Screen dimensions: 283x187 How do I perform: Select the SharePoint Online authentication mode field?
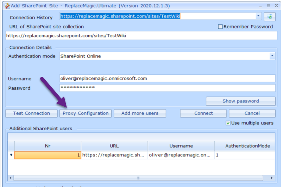(x=164, y=56)
